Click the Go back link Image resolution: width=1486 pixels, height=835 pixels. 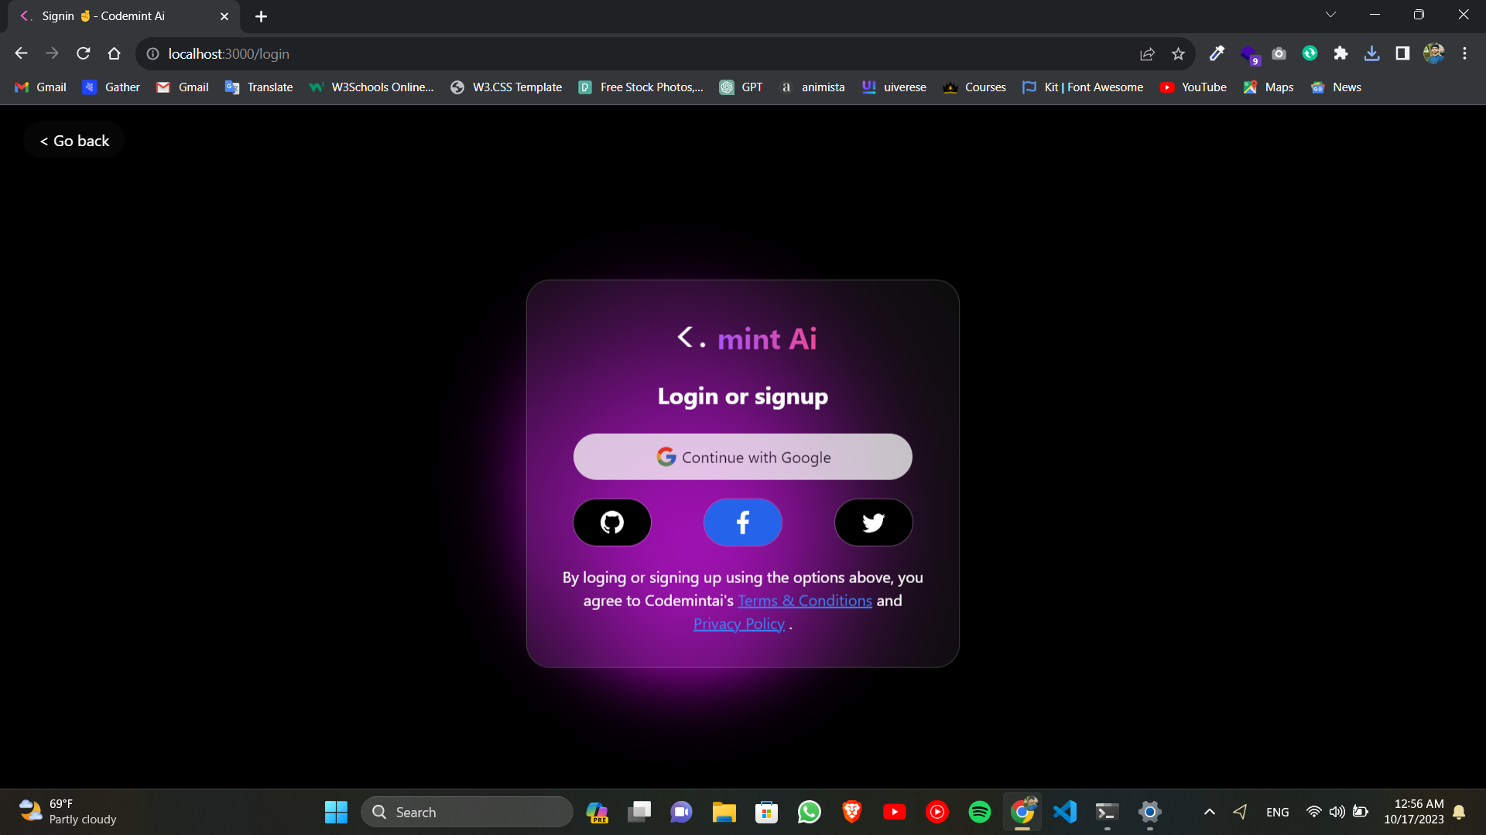click(x=74, y=141)
